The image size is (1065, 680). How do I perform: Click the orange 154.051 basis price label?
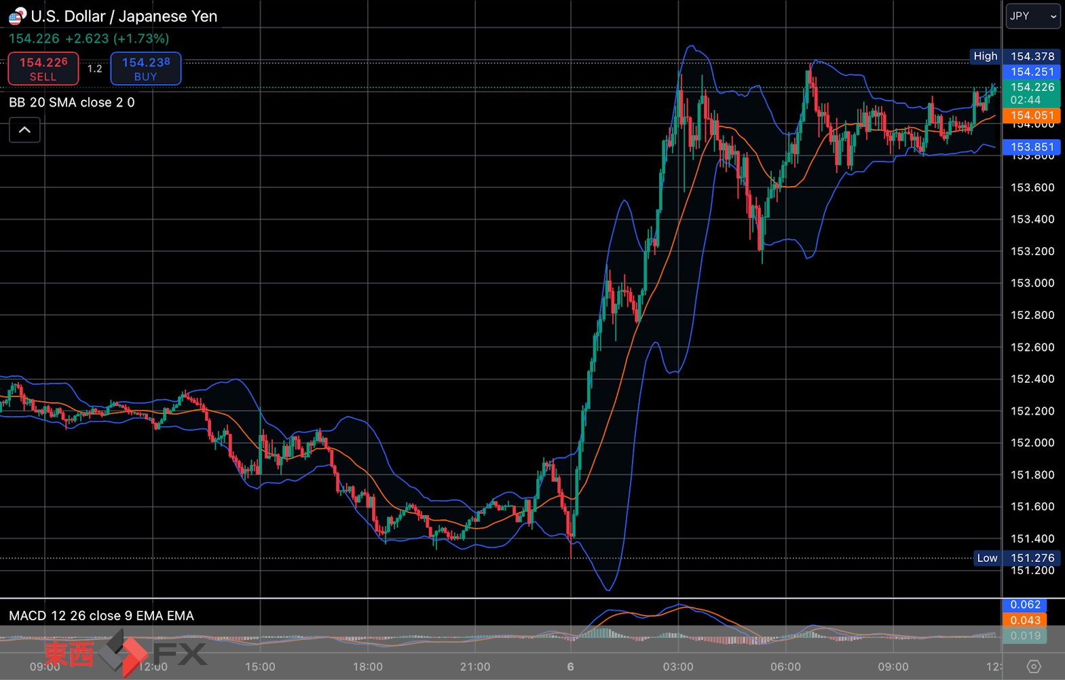[x=1032, y=115]
